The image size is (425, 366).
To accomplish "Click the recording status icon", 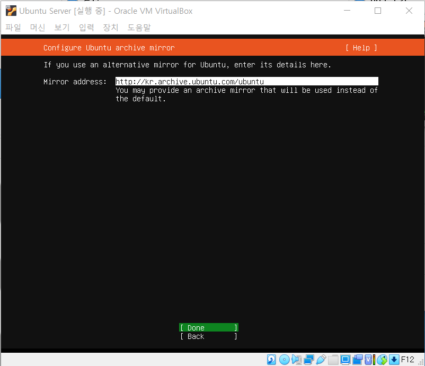I will pos(358,360).
